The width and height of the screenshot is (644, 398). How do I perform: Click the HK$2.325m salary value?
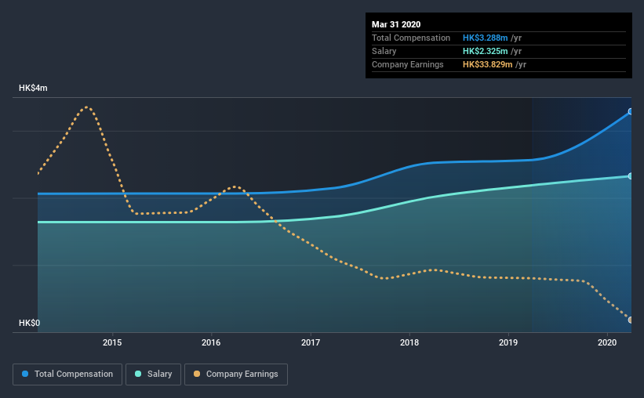click(485, 51)
